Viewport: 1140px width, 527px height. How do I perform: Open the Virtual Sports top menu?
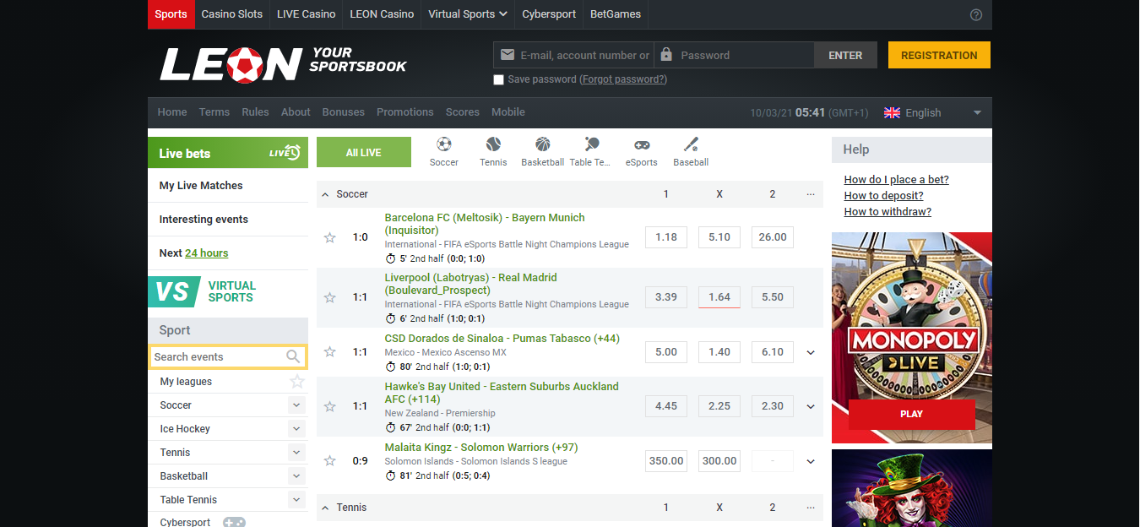pos(468,14)
